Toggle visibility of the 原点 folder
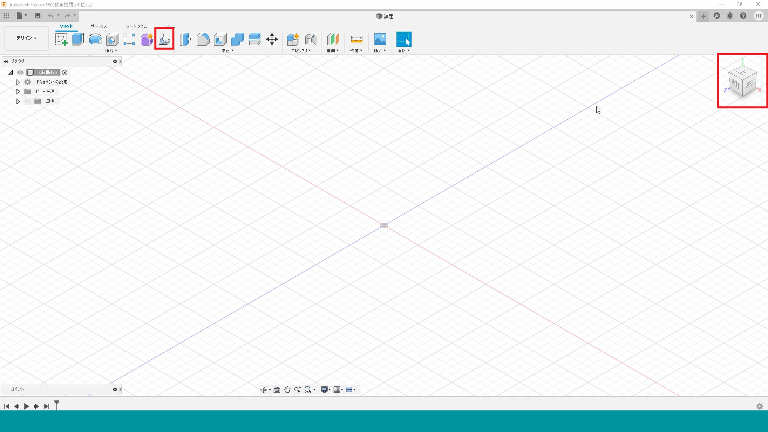Image resolution: width=768 pixels, height=432 pixels. coord(27,101)
